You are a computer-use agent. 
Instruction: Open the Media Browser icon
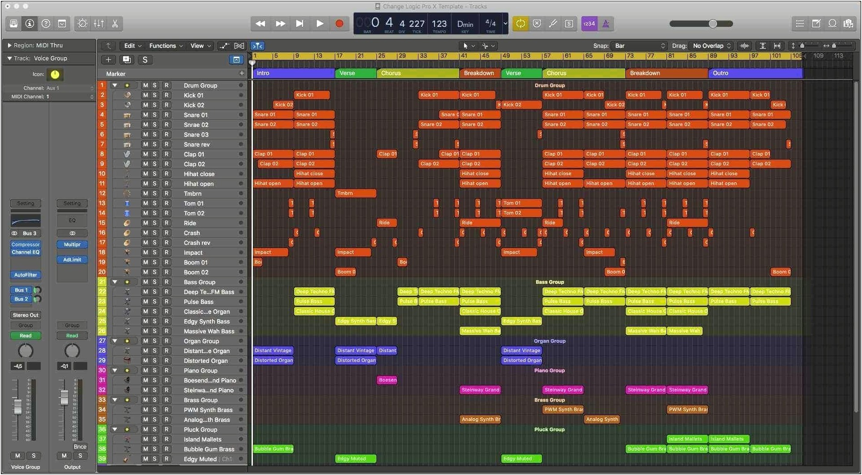pyautogui.click(x=848, y=24)
